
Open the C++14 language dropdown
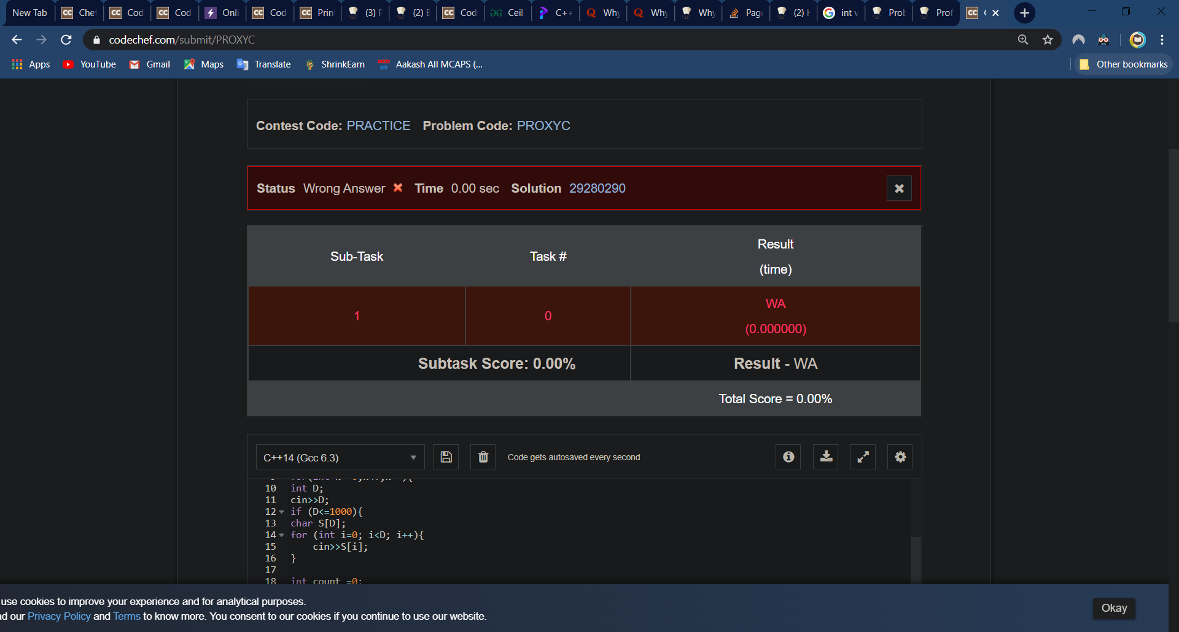pos(340,457)
